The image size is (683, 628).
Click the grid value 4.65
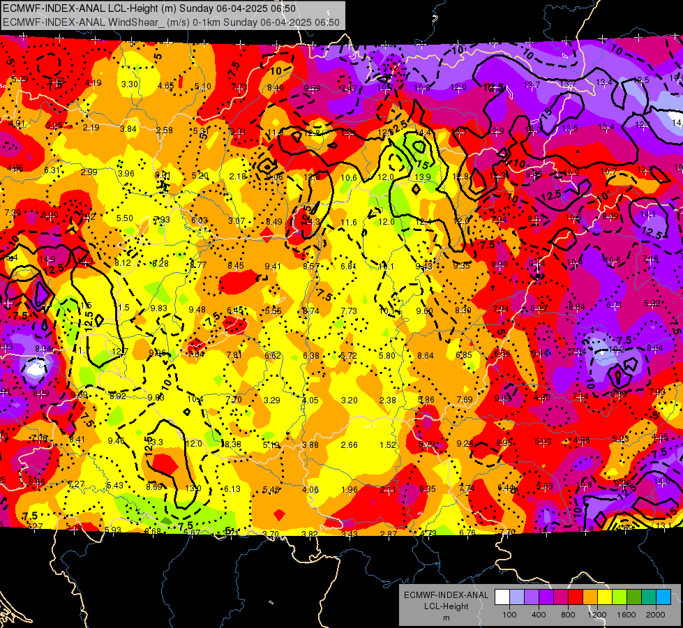coord(166,85)
